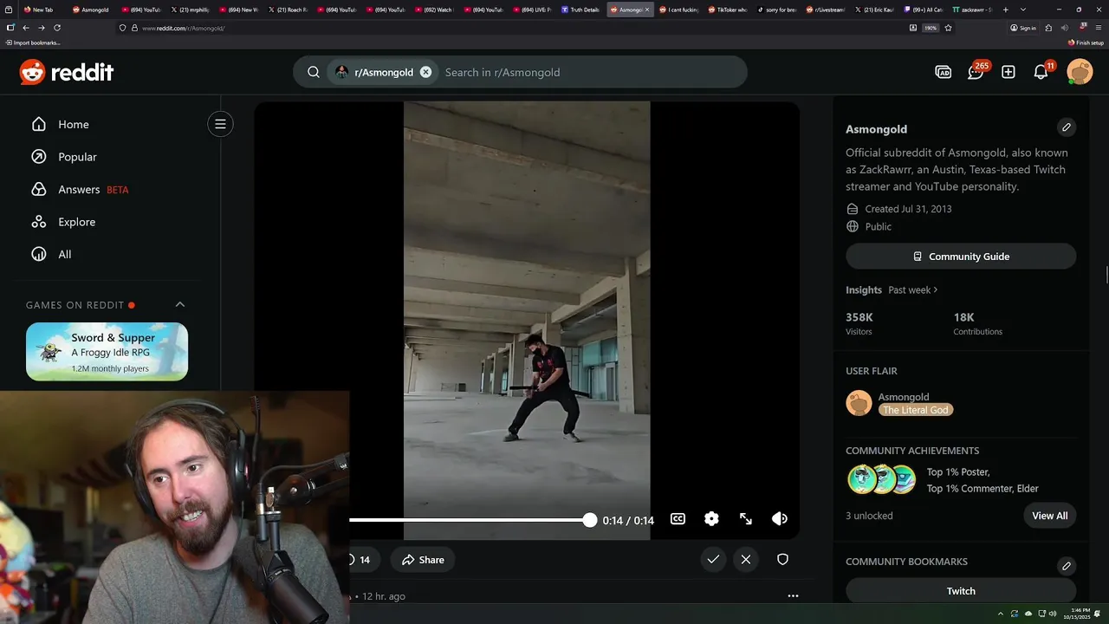1109x624 pixels.
Task: Open the Reddit logo home link
Action: pyautogui.click(x=67, y=72)
